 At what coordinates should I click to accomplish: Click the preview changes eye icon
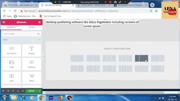click(x=23, y=91)
